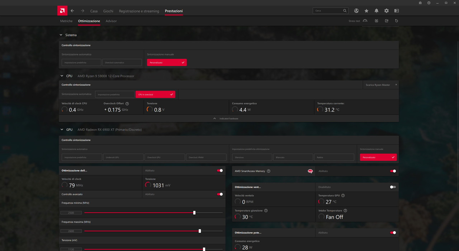Toggle the sidebar panel icon

coord(397,11)
